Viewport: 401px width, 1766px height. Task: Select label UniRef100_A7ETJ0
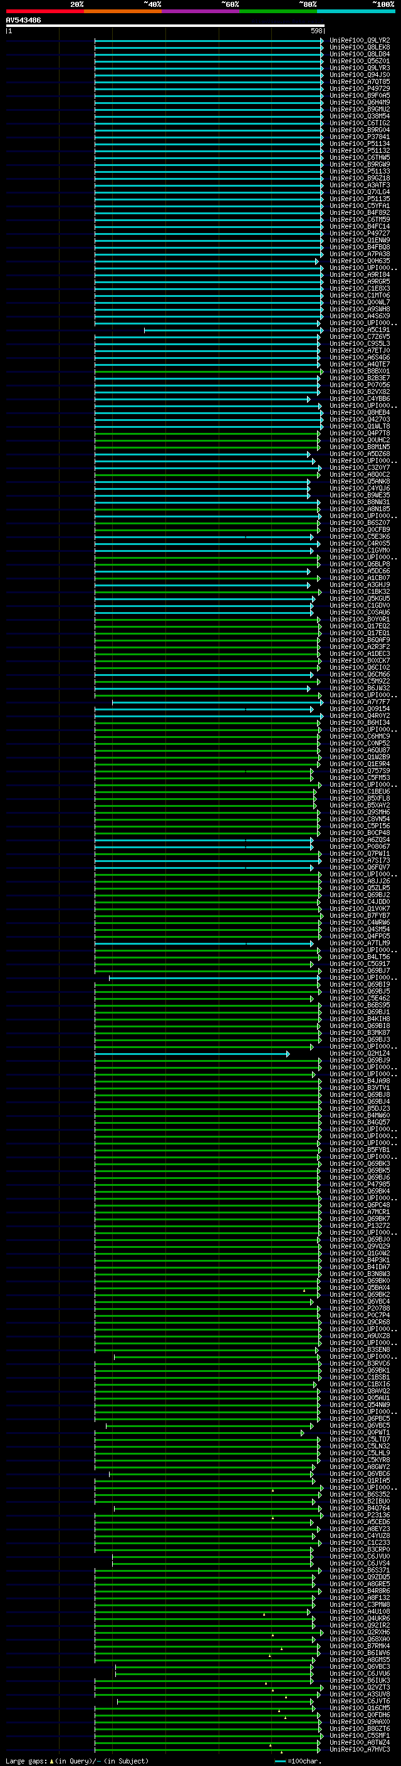tap(360, 351)
